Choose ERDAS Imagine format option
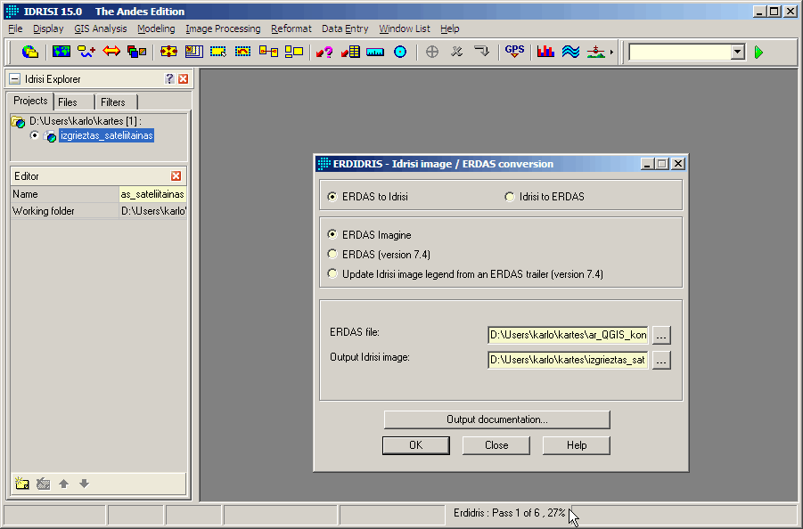The height and width of the screenshot is (529, 803). point(332,235)
